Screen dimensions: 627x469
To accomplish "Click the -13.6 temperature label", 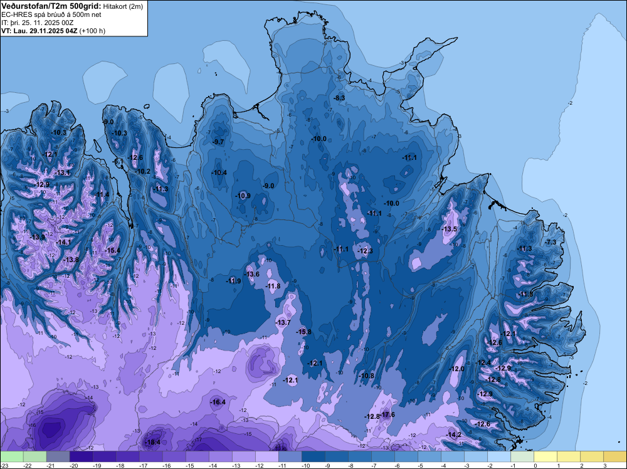I will [252, 274].
